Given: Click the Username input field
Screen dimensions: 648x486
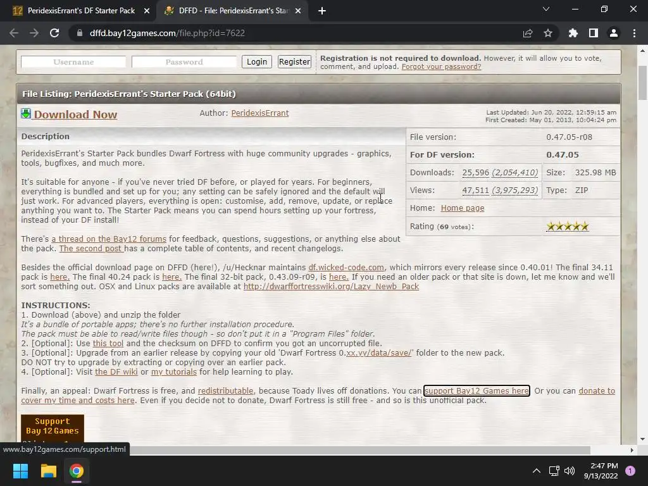Looking at the screenshot, I should (73, 62).
